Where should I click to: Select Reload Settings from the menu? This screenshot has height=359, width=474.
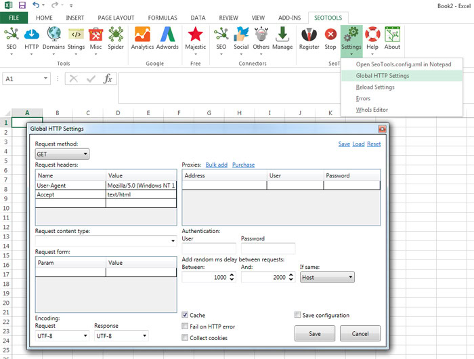(375, 87)
